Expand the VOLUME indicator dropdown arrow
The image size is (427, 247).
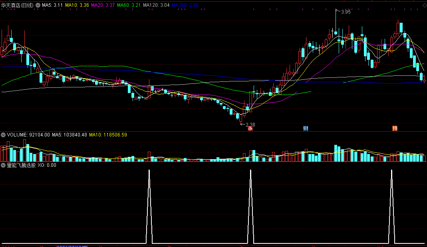(x=3, y=134)
